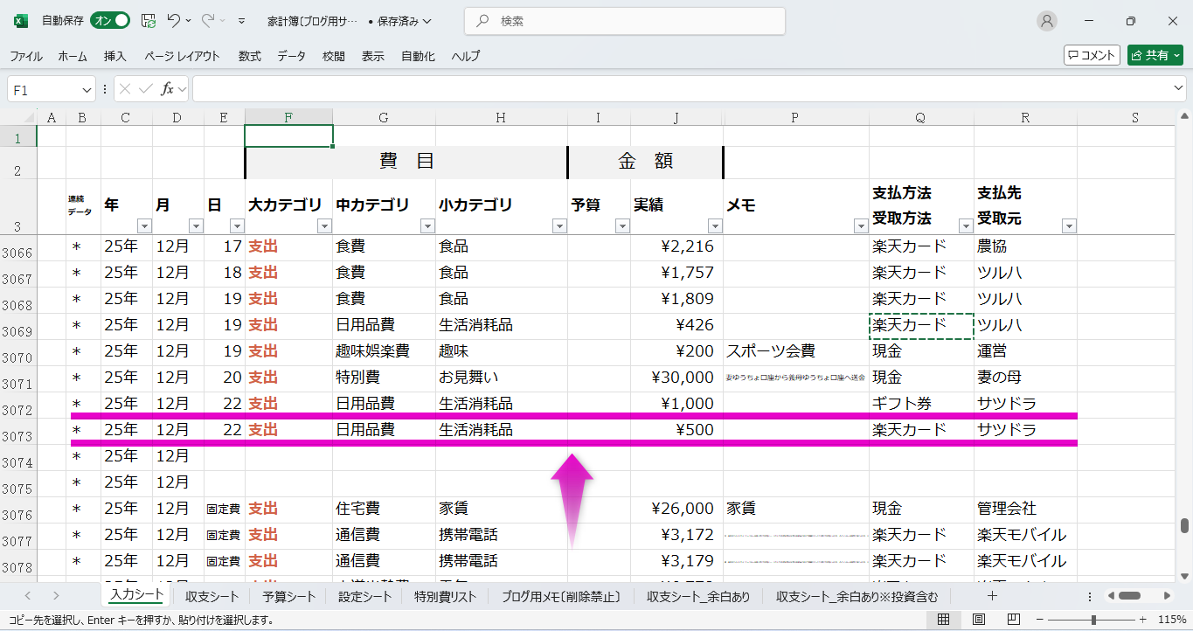Click the user account profile icon
1193x631 pixels.
pyautogui.click(x=1046, y=21)
